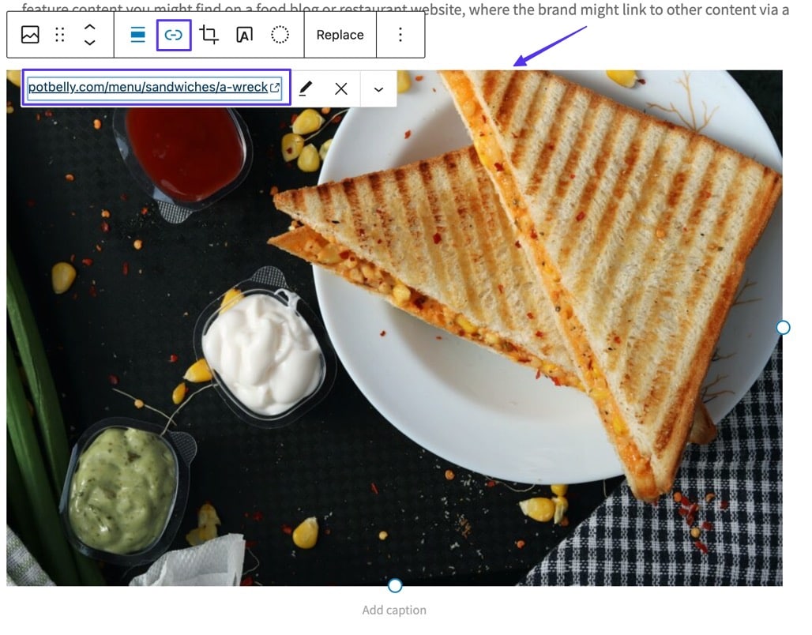
Task: Click the bottom circular resize handle
Action: click(394, 585)
